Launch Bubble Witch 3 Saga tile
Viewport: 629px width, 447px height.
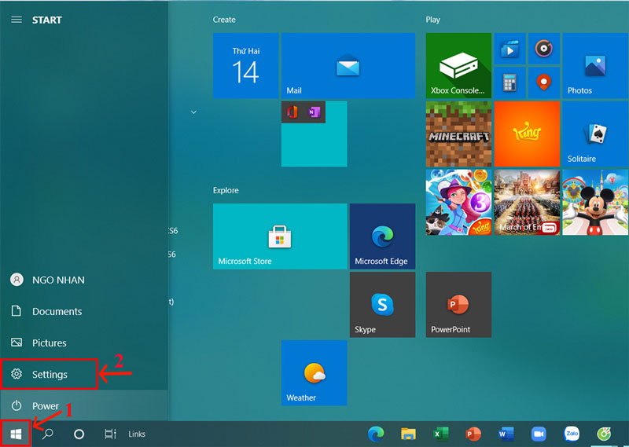tap(458, 202)
